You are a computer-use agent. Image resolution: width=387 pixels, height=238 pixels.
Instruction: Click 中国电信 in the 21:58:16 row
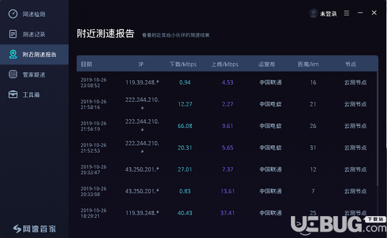tap(270, 104)
